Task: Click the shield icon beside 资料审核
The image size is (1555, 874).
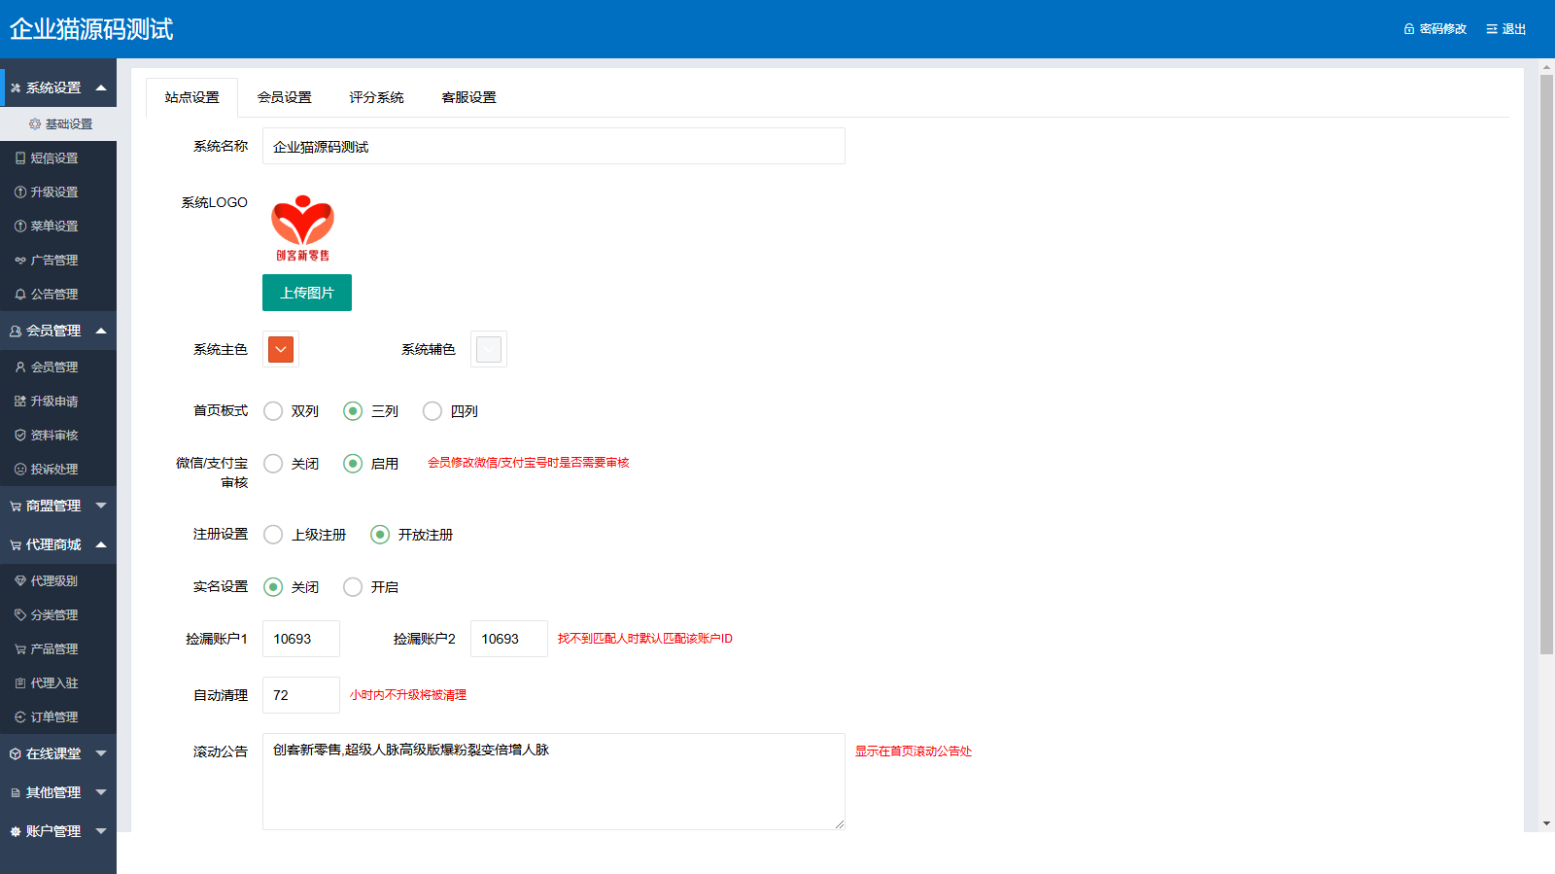Action: (20, 436)
